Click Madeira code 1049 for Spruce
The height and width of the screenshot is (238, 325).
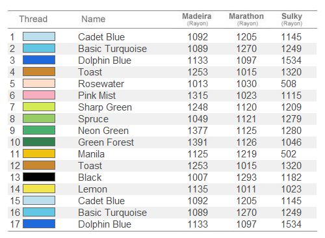coord(198,119)
